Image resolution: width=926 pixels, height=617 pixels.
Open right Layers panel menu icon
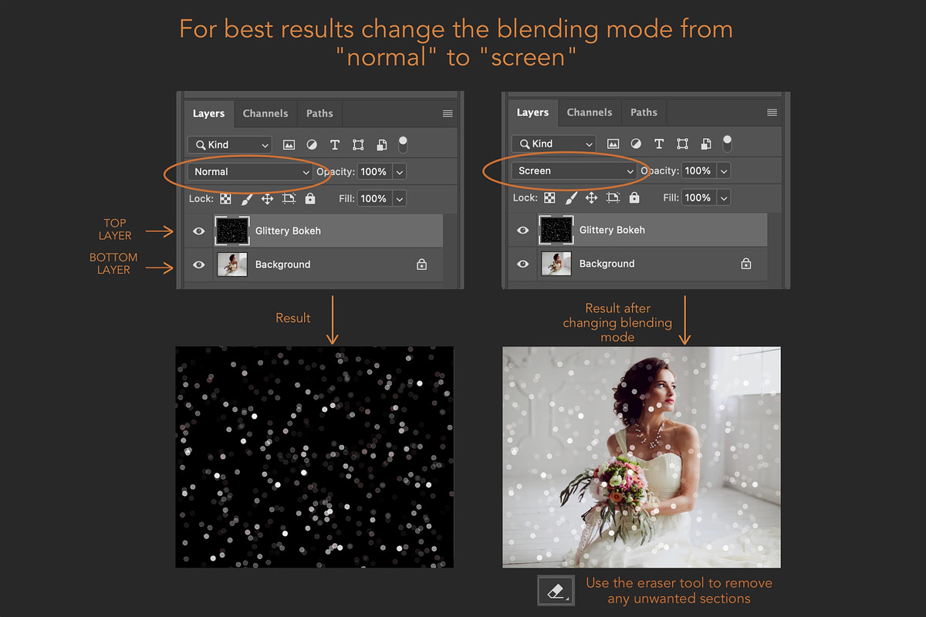pyautogui.click(x=772, y=113)
